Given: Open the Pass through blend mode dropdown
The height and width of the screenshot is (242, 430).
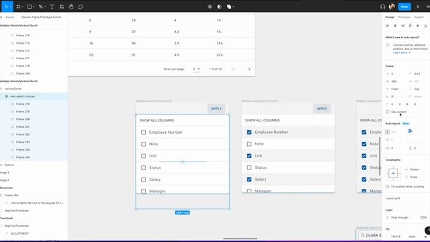Looking at the screenshot, I should point(399,218).
